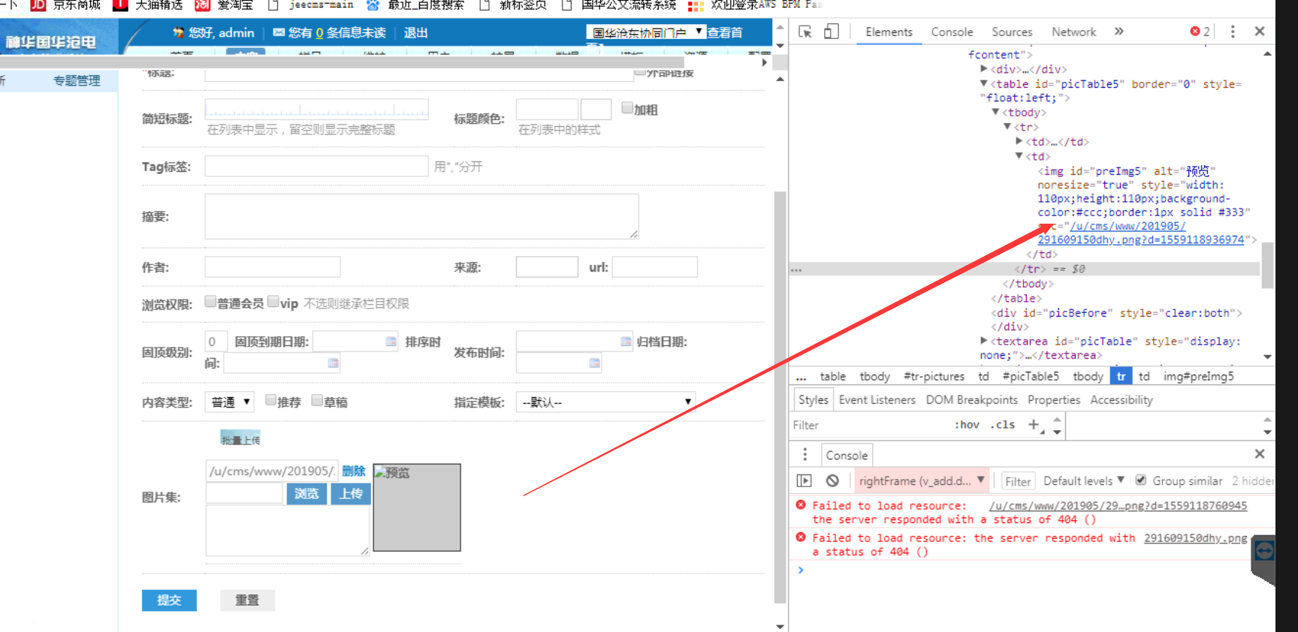The image size is (1298, 632).
Task: Collapse the tbody node in Elements tree
Action: tap(995, 112)
